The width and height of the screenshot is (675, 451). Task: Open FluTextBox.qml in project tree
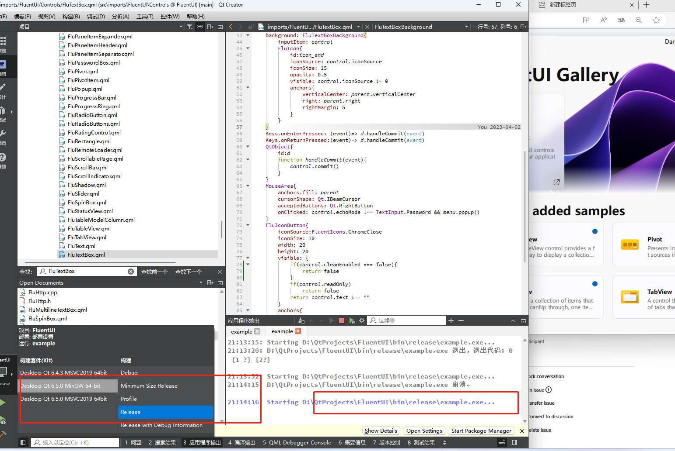coord(86,255)
